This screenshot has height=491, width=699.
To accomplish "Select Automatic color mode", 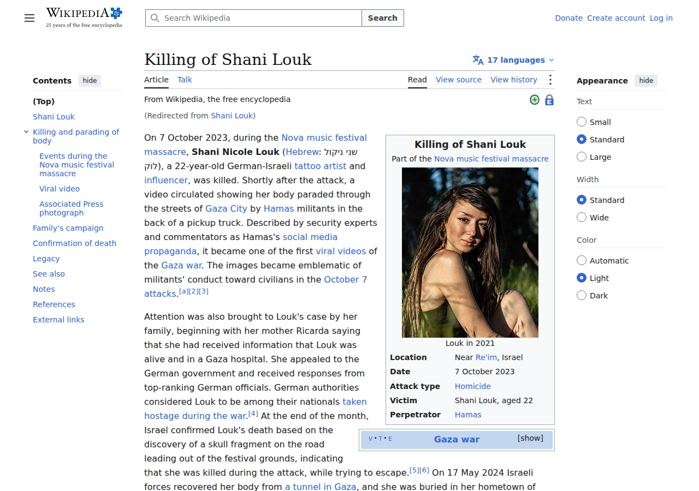I will (x=582, y=260).
